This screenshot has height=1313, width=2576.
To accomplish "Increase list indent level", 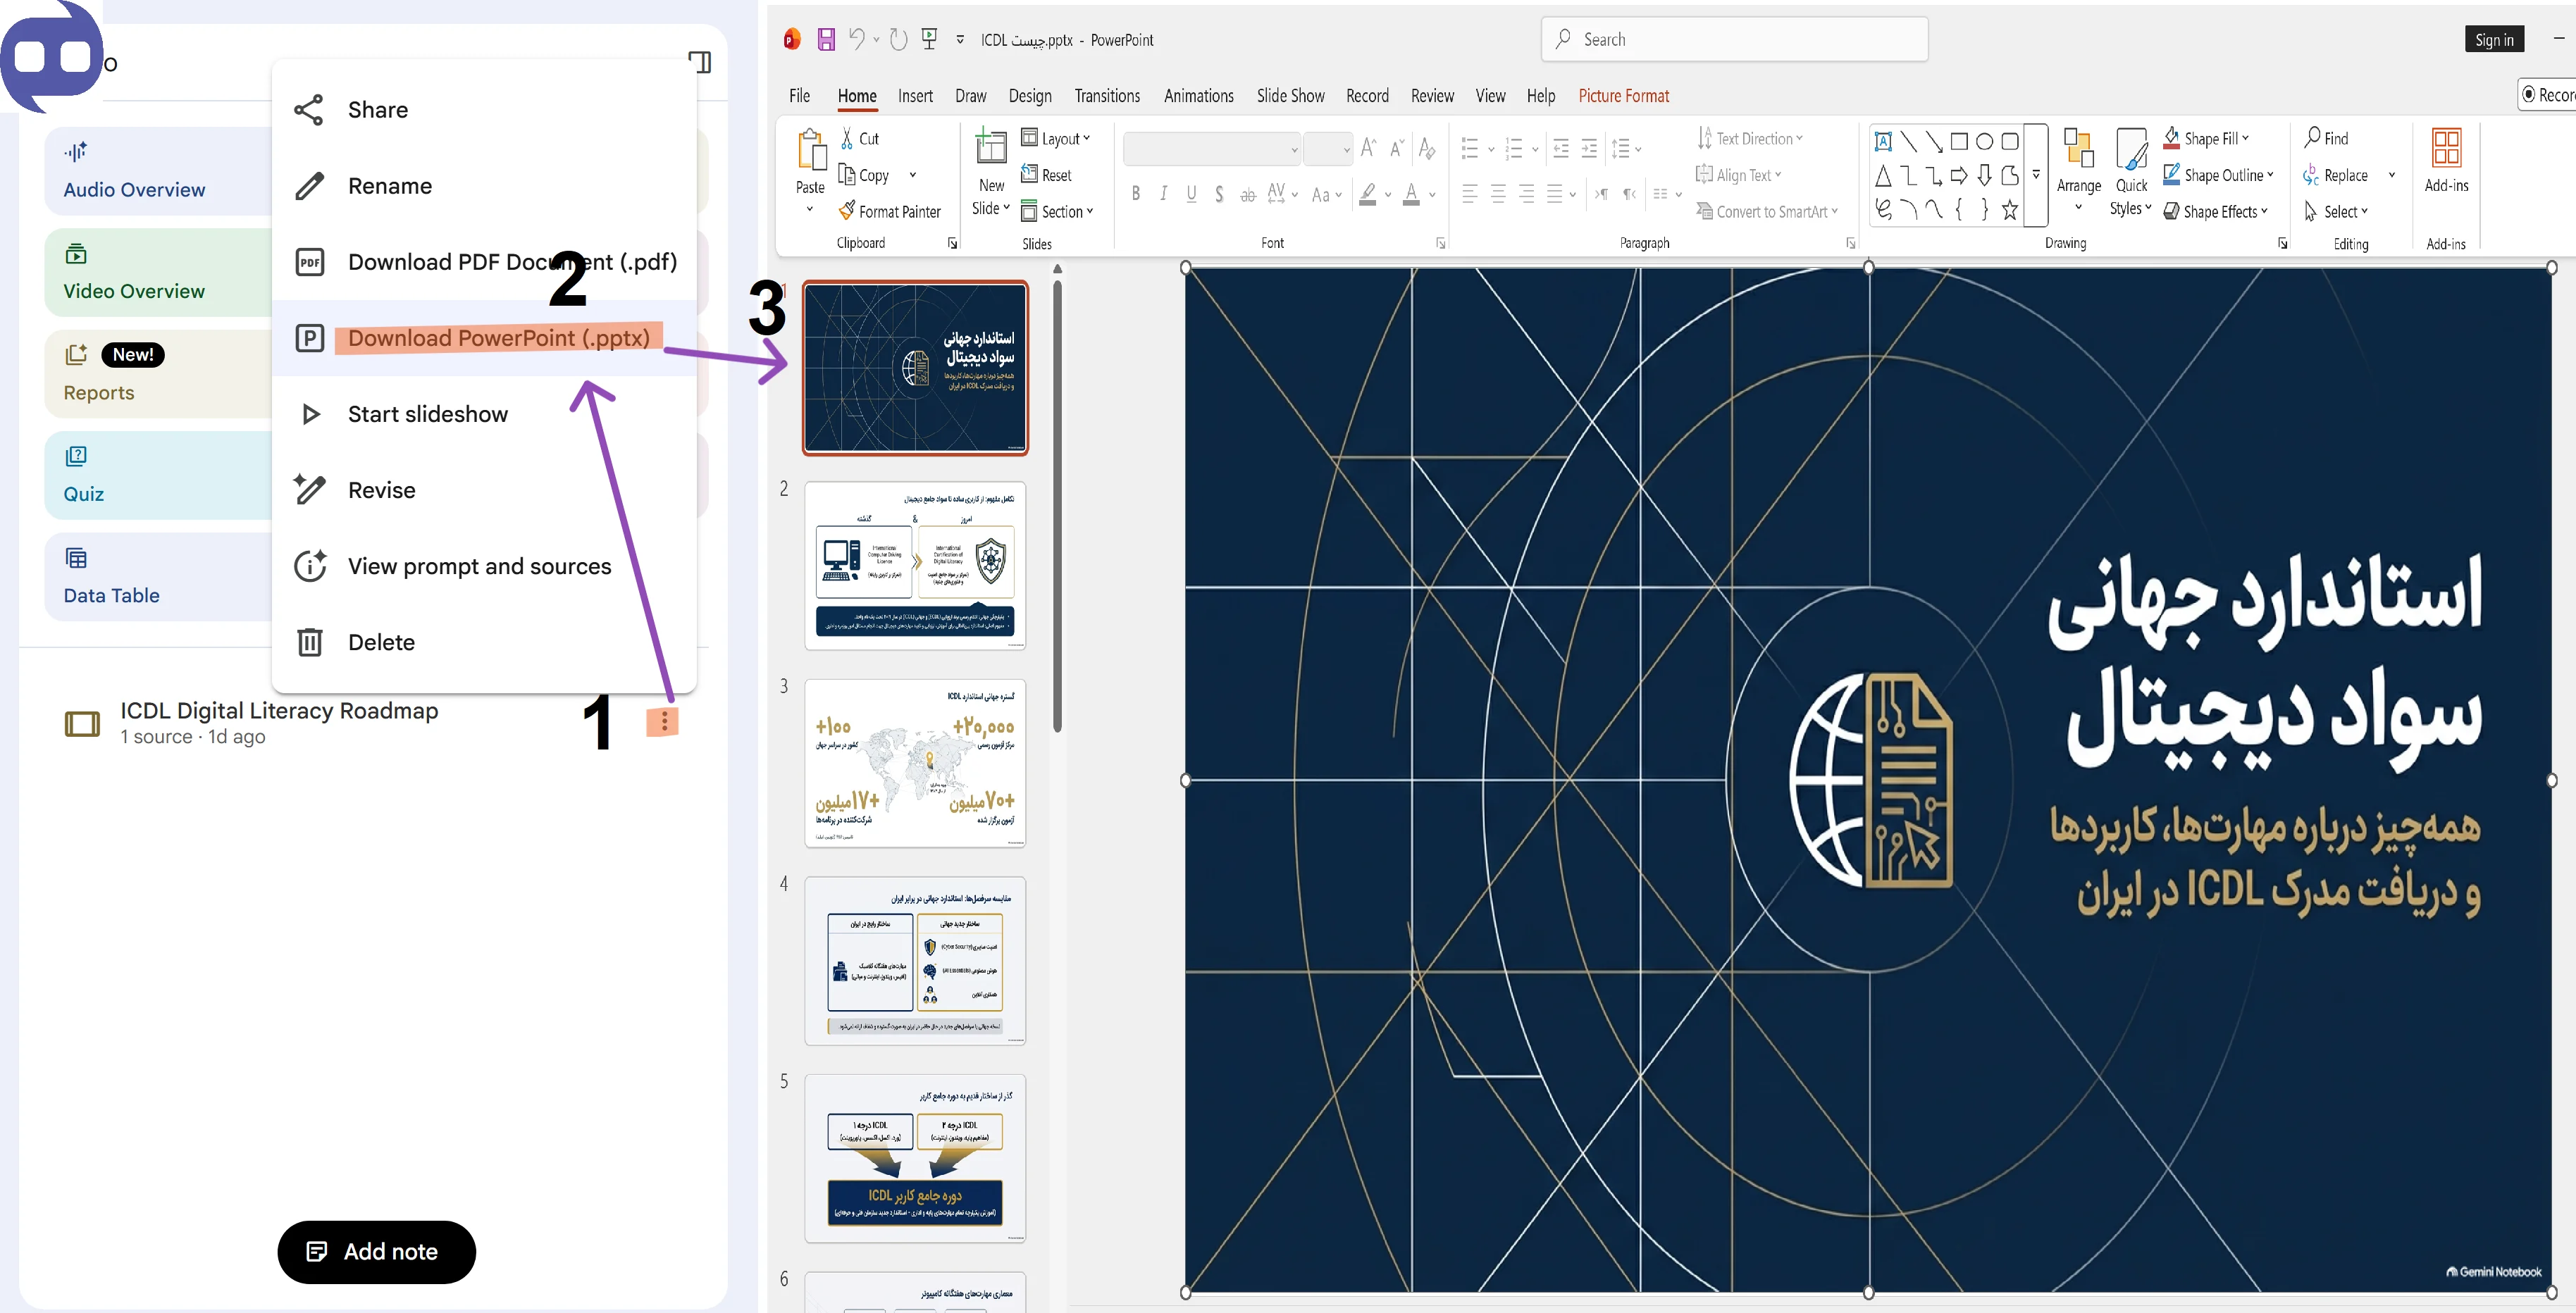I will pos(1589,149).
